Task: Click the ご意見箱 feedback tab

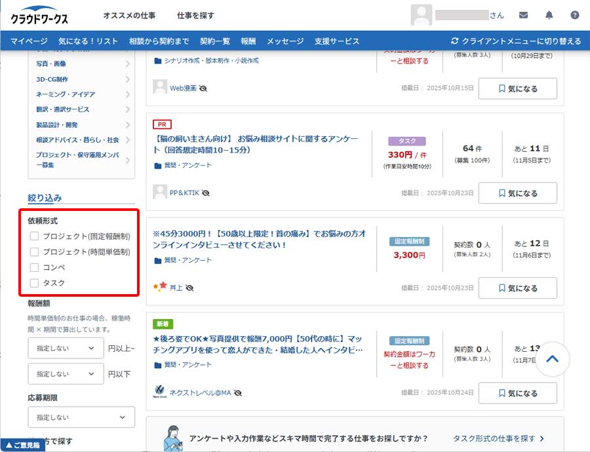Action: (22, 445)
